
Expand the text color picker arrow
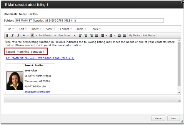coord(28,35)
